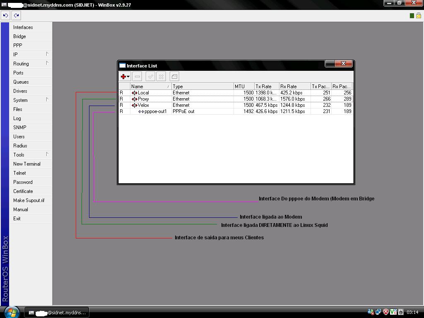
Task: Click the Disable cross button
Action: coord(161,77)
